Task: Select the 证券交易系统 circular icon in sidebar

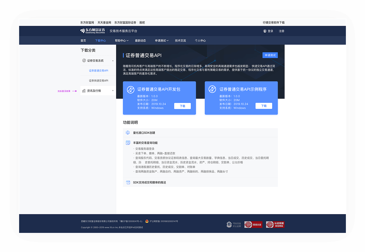Action: click(84, 60)
